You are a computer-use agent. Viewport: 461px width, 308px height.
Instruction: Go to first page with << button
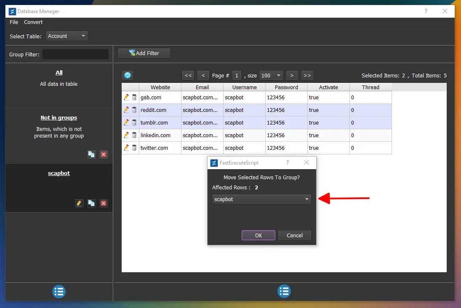tap(188, 76)
